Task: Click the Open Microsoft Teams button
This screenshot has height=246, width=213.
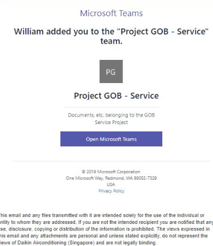Action: [111, 139]
